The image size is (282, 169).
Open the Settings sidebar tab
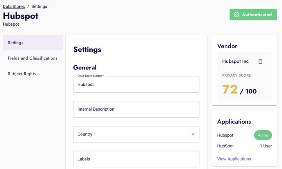(x=33, y=43)
